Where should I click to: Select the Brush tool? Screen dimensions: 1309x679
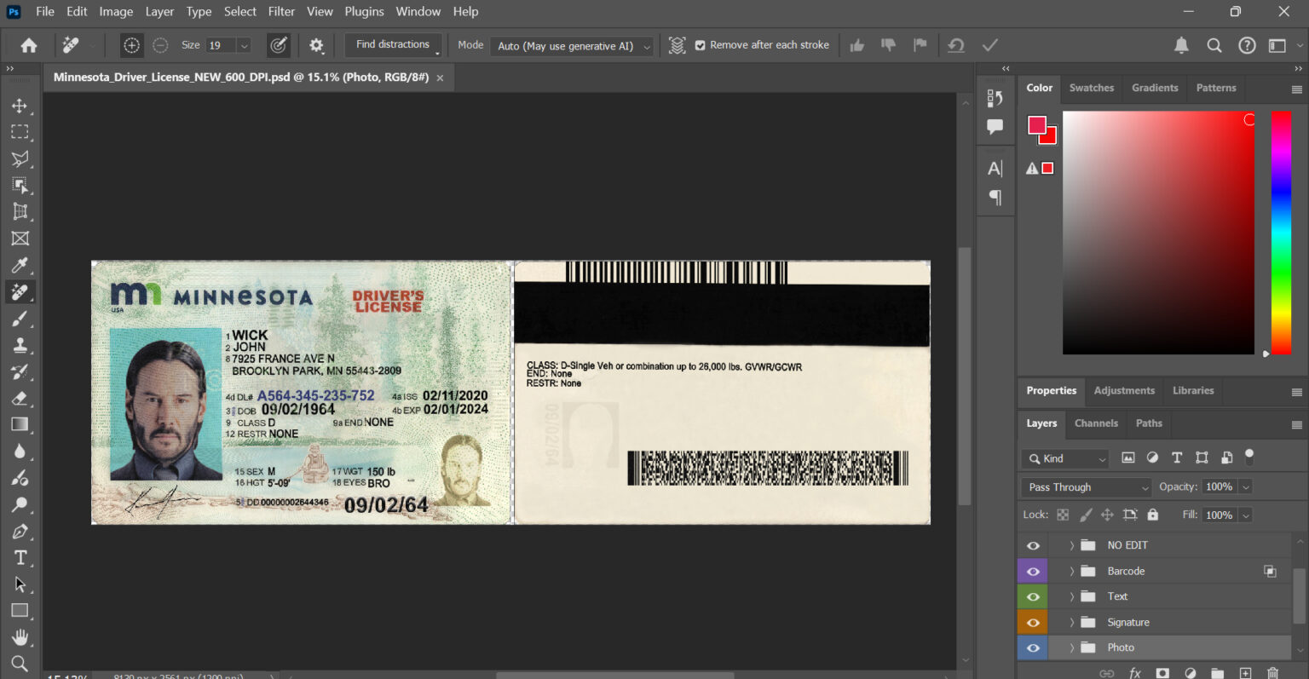pos(20,319)
